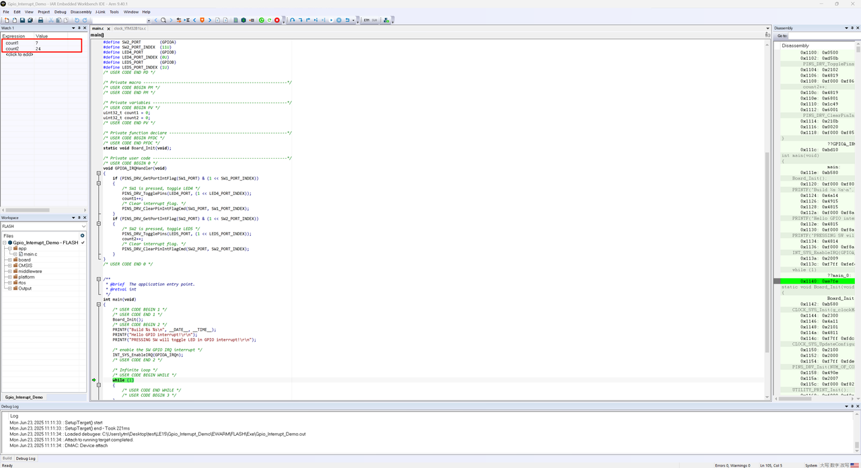The height and width of the screenshot is (468, 861).
Task: Click the green Make/Restart debug icon
Action: click(262, 20)
